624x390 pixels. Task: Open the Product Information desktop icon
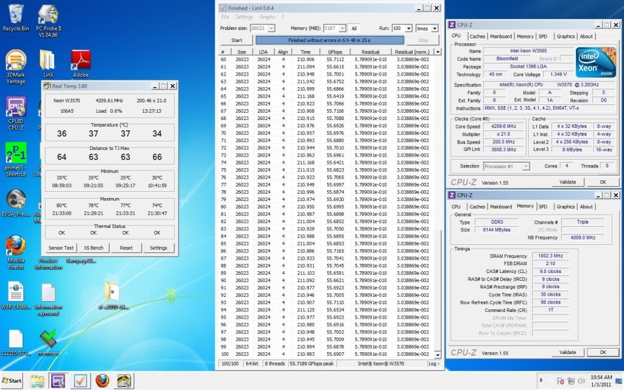tap(48, 263)
